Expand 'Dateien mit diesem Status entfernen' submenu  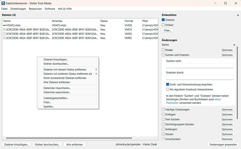pos(96,70)
